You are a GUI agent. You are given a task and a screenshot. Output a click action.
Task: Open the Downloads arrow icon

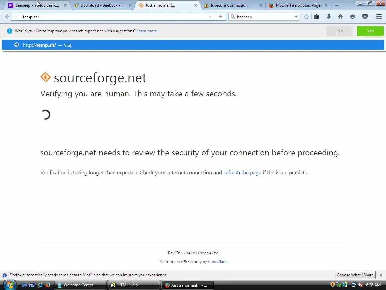click(328, 17)
